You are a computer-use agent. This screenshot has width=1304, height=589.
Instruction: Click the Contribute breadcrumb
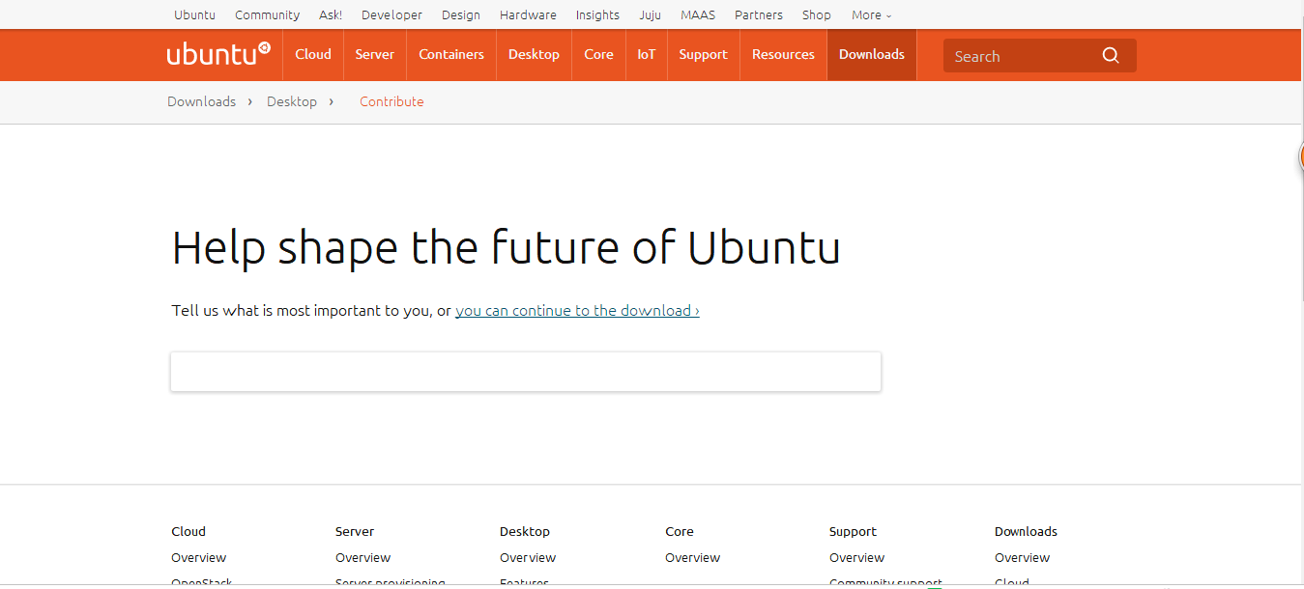(391, 101)
